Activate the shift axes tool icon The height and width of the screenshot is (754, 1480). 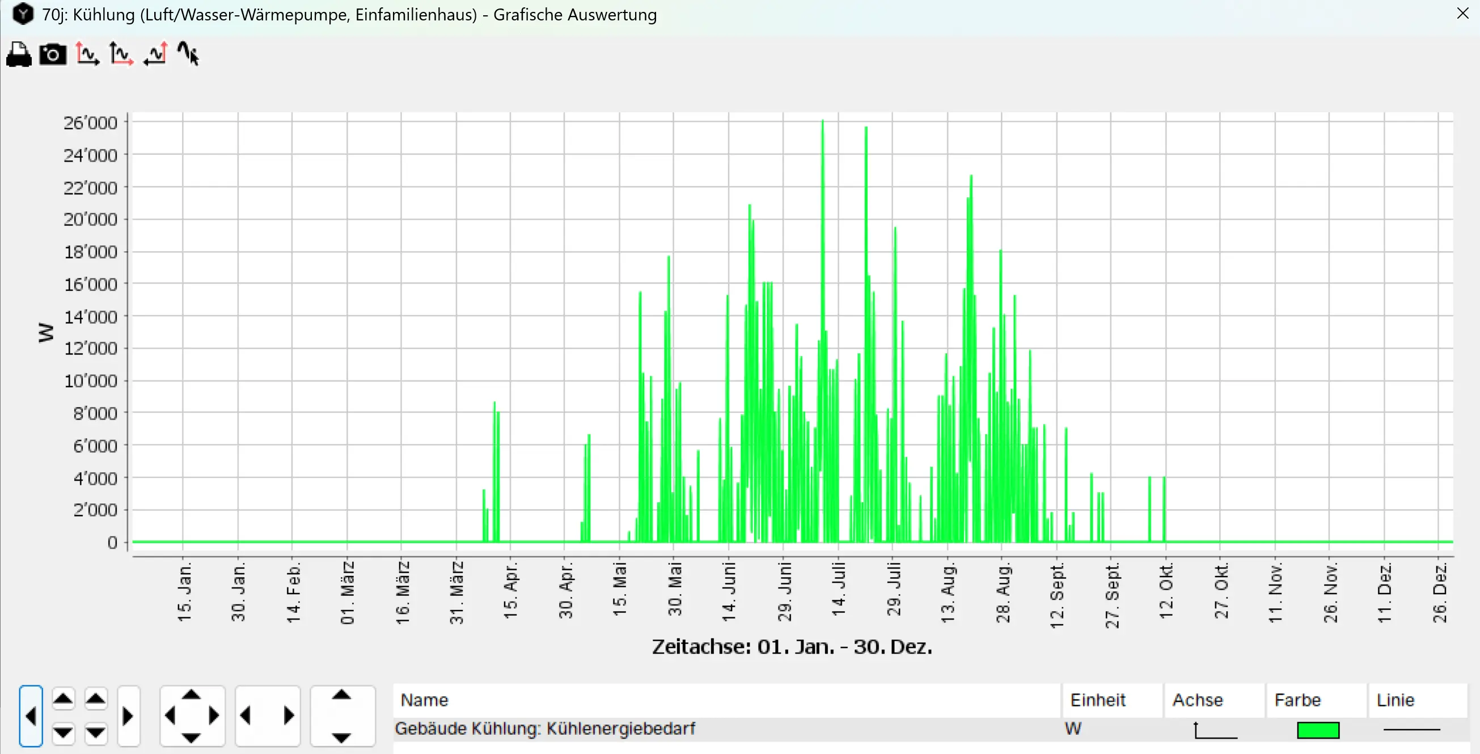[x=155, y=54]
